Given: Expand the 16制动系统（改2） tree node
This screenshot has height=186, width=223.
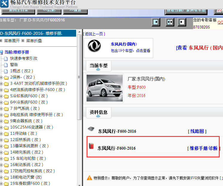Looking at the screenshot, I should click(x=1, y=165).
